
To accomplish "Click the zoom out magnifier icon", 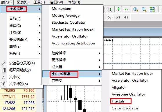I will pos(144,10).
